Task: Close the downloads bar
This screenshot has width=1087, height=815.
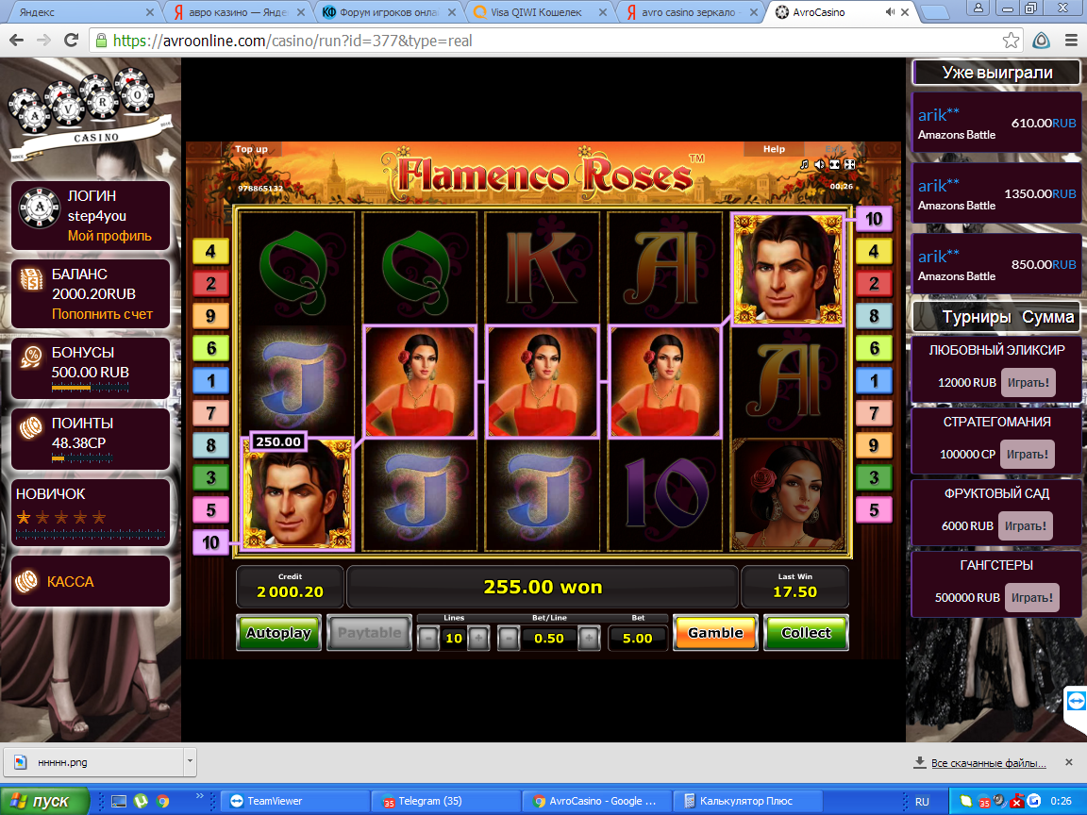Action: (1068, 762)
